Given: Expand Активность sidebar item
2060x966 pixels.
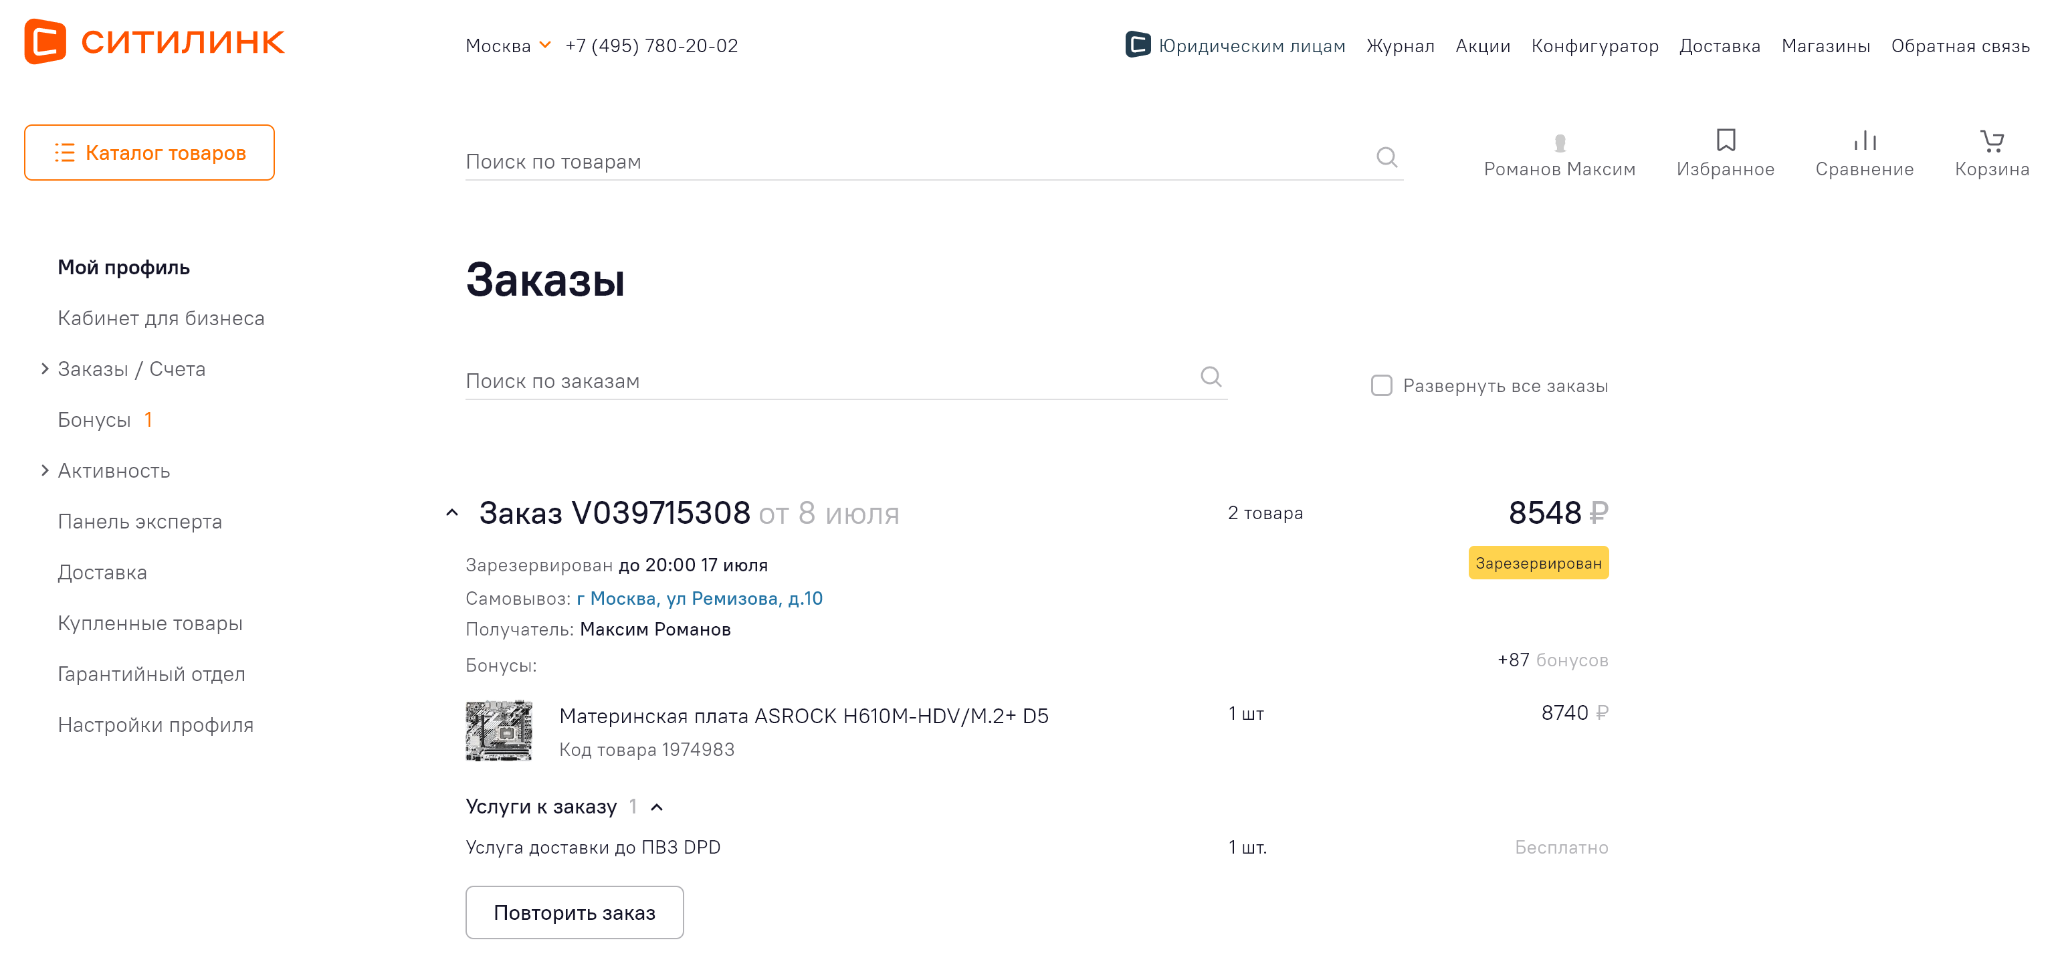Looking at the screenshot, I should [45, 470].
